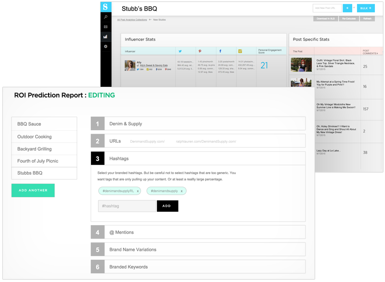Viewport: 385px width, 282px height.
Task: Open the mail icon in the sidebar
Action: tap(106, 27)
